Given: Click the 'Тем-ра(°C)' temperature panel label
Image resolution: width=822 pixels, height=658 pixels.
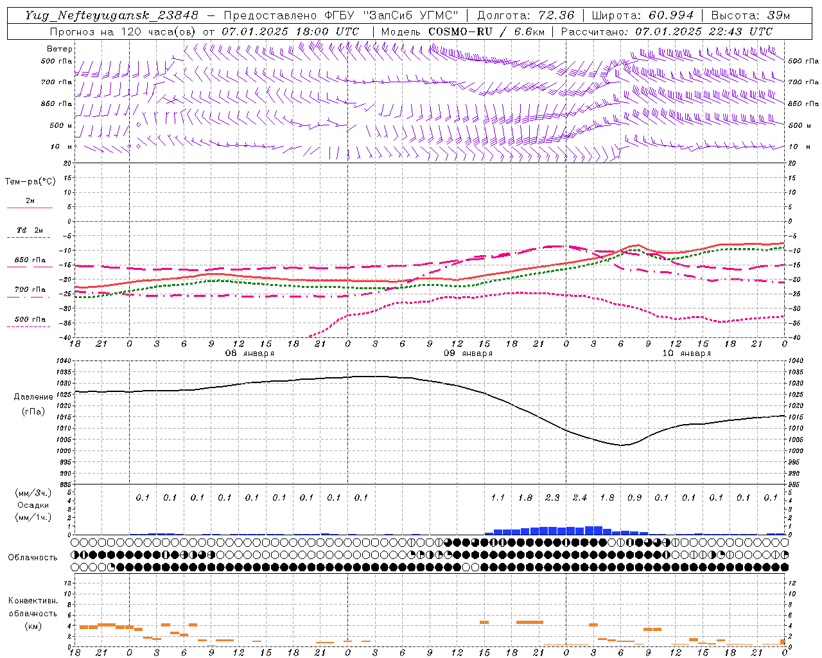Looking at the screenshot, I should 30,182.
